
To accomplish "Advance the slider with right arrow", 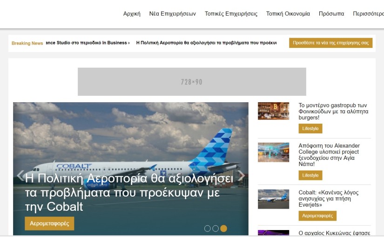I will coord(241,175).
